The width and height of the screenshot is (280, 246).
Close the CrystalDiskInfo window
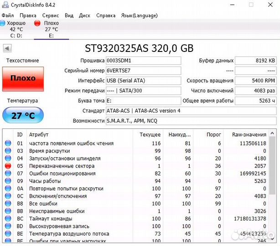270,5
